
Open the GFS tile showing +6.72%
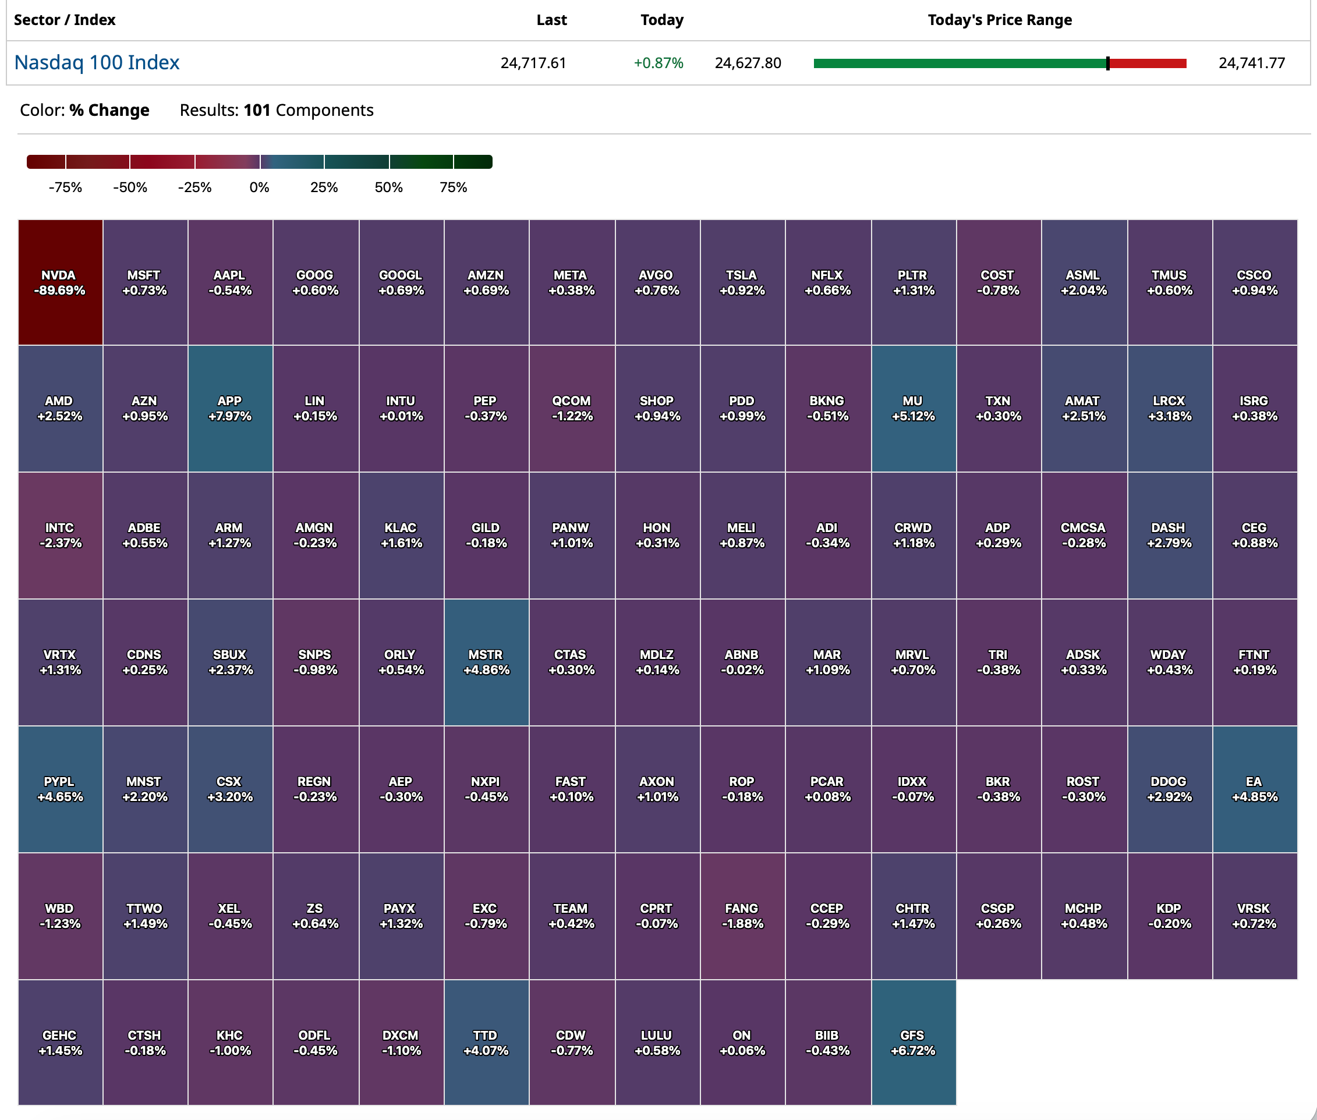[914, 1043]
